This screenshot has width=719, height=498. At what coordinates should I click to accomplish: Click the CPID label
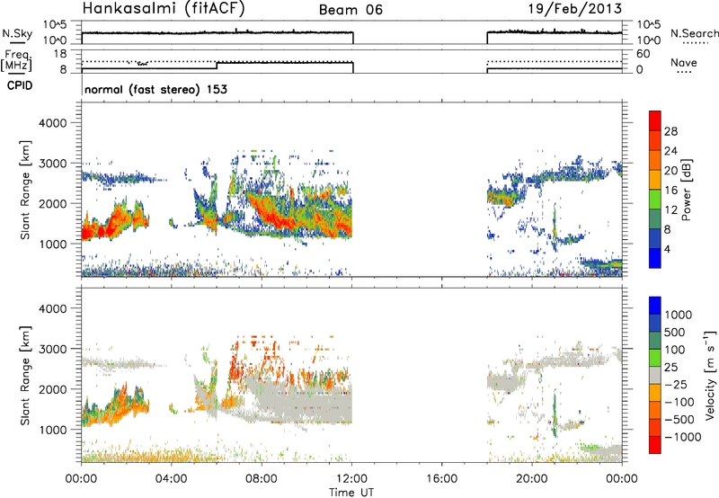(x=20, y=85)
